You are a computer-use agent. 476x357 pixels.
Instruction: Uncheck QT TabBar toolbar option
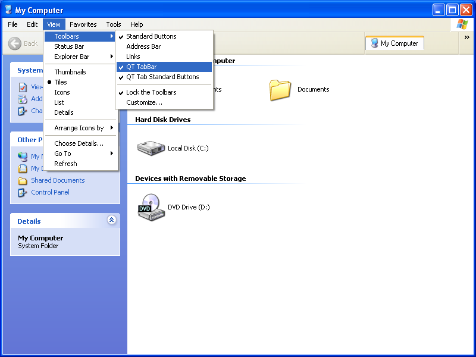pyautogui.click(x=142, y=67)
